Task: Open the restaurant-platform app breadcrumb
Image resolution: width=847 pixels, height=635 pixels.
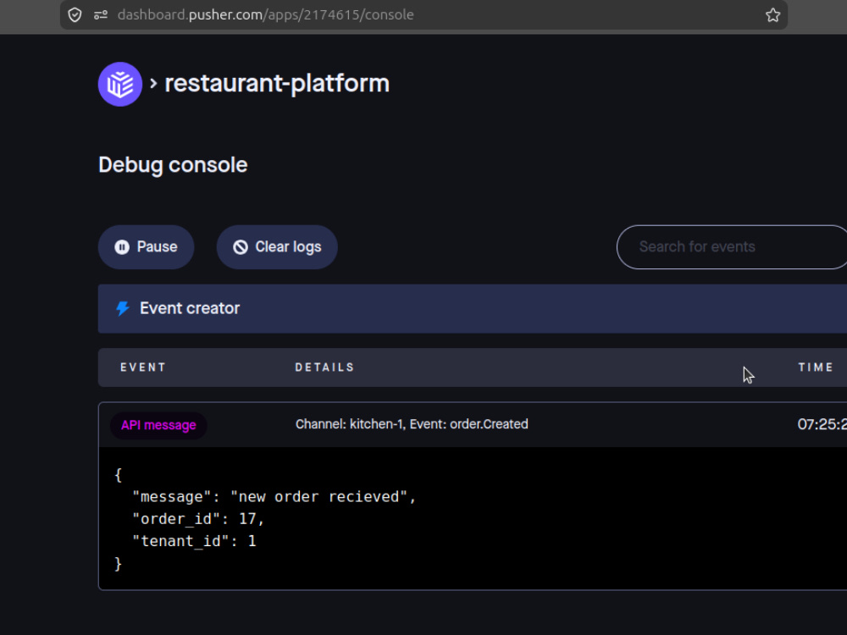Action: click(x=277, y=84)
